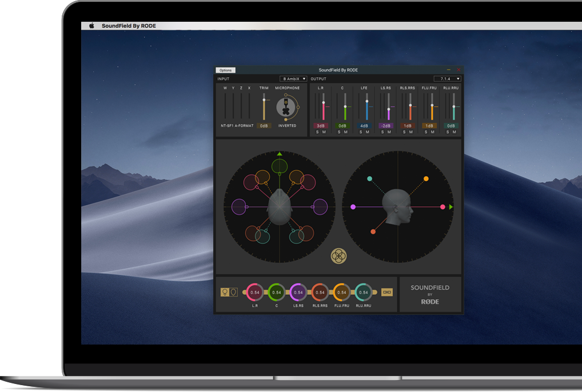Select the red-orange lower point in side view
The image size is (582, 392).
373,232
